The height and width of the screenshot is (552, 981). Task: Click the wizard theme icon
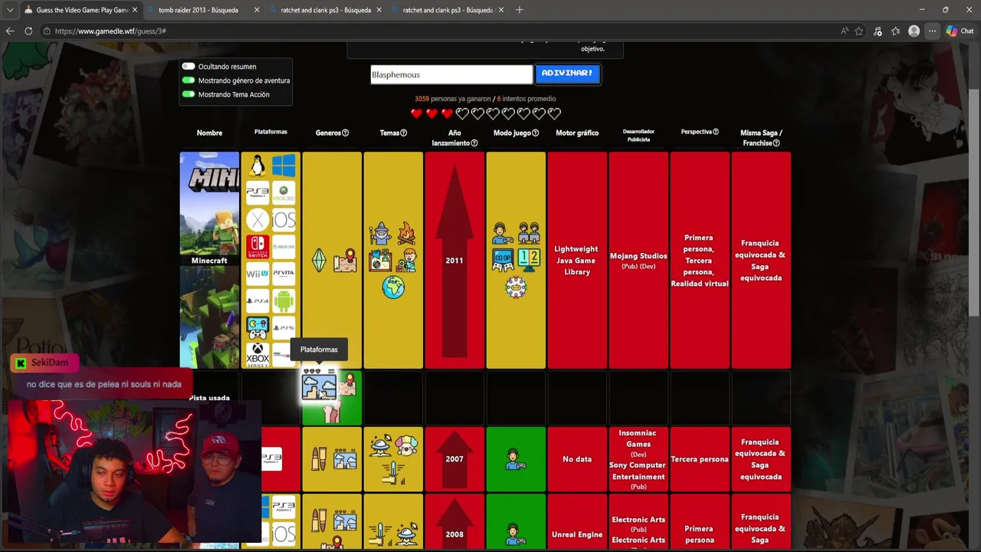[380, 234]
